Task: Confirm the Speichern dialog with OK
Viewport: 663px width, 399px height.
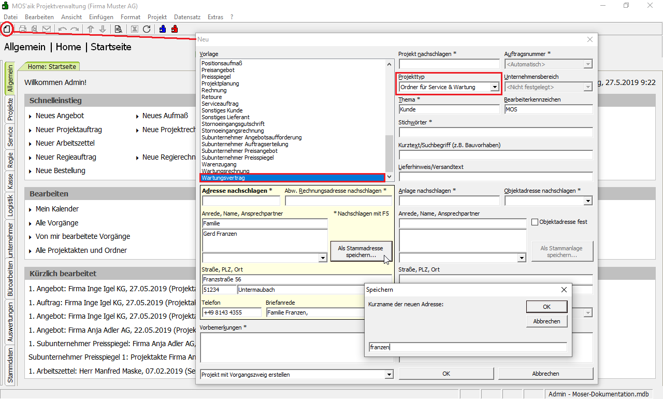Action: pyautogui.click(x=546, y=307)
